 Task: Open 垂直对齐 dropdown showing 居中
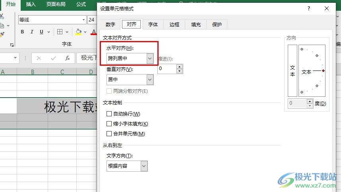[130, 80]
